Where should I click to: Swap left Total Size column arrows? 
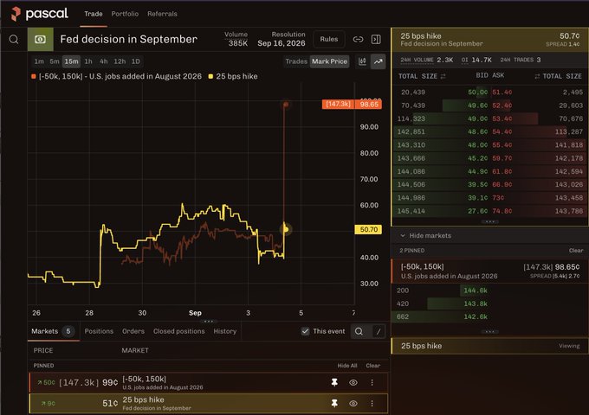click(x=443, y=76)
